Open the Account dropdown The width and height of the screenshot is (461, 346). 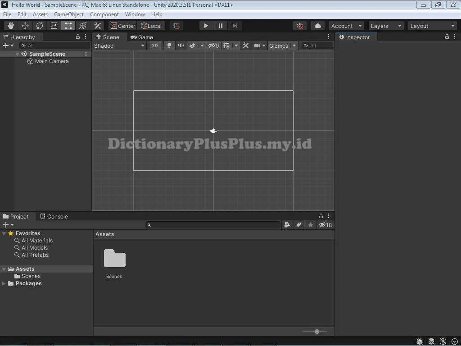coord(346,26)
